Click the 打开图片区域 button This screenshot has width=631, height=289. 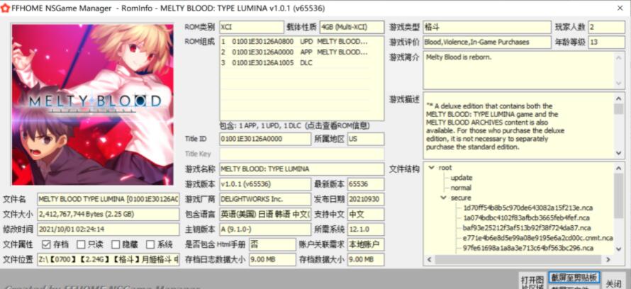point(532,282)
